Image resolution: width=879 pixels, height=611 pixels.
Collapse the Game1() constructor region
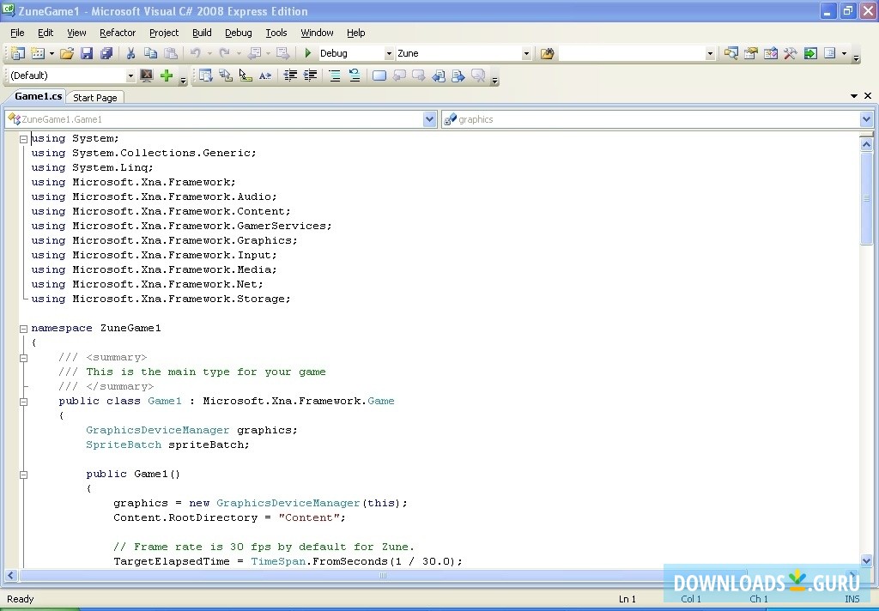24,475
